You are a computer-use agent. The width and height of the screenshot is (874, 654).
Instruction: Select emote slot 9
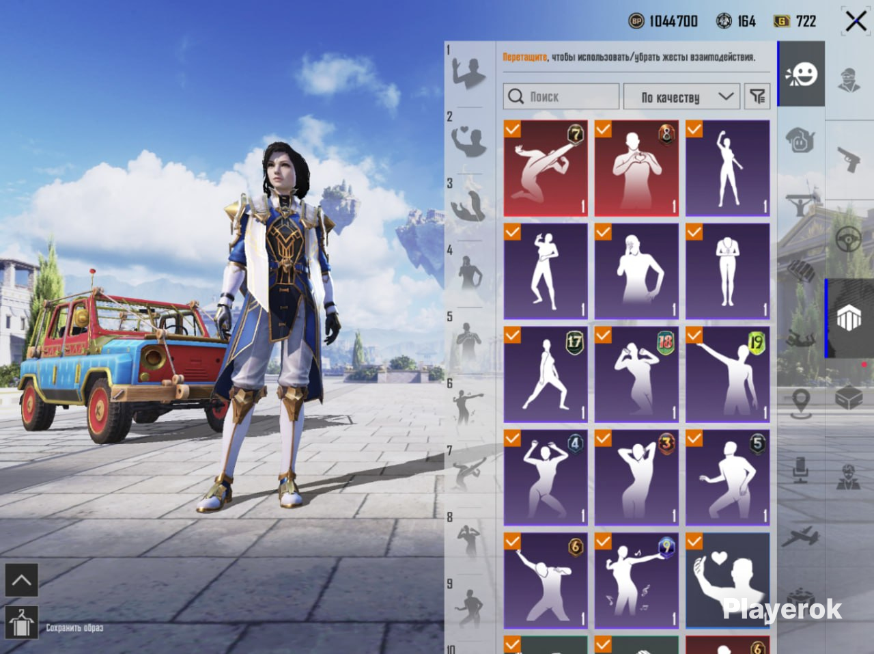468,608
